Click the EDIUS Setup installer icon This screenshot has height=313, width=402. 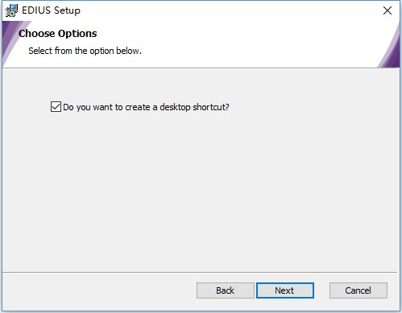[x=11, y=10]
